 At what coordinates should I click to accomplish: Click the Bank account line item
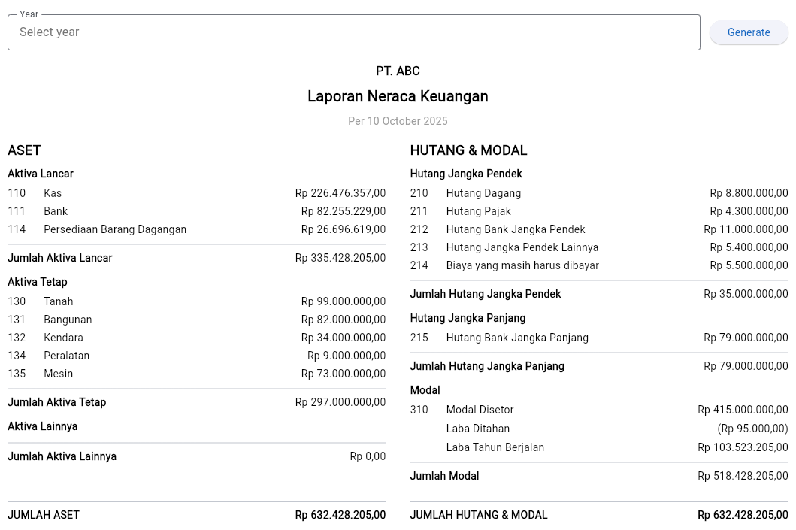(56, 211)
